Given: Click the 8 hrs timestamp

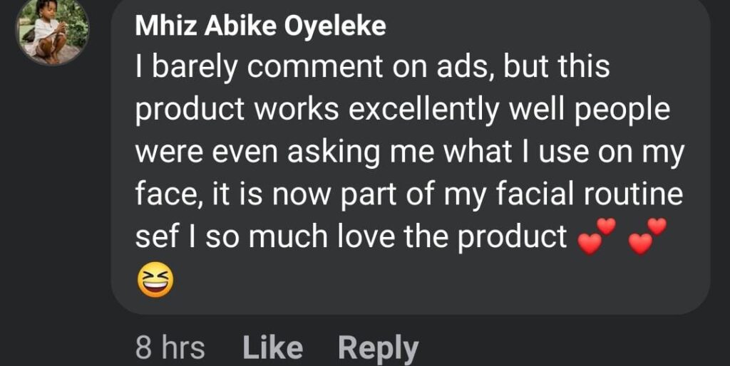Looking at the screenshot, I should tap(170, 348).
